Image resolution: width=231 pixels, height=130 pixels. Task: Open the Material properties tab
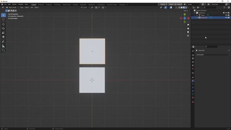point(193,97)
